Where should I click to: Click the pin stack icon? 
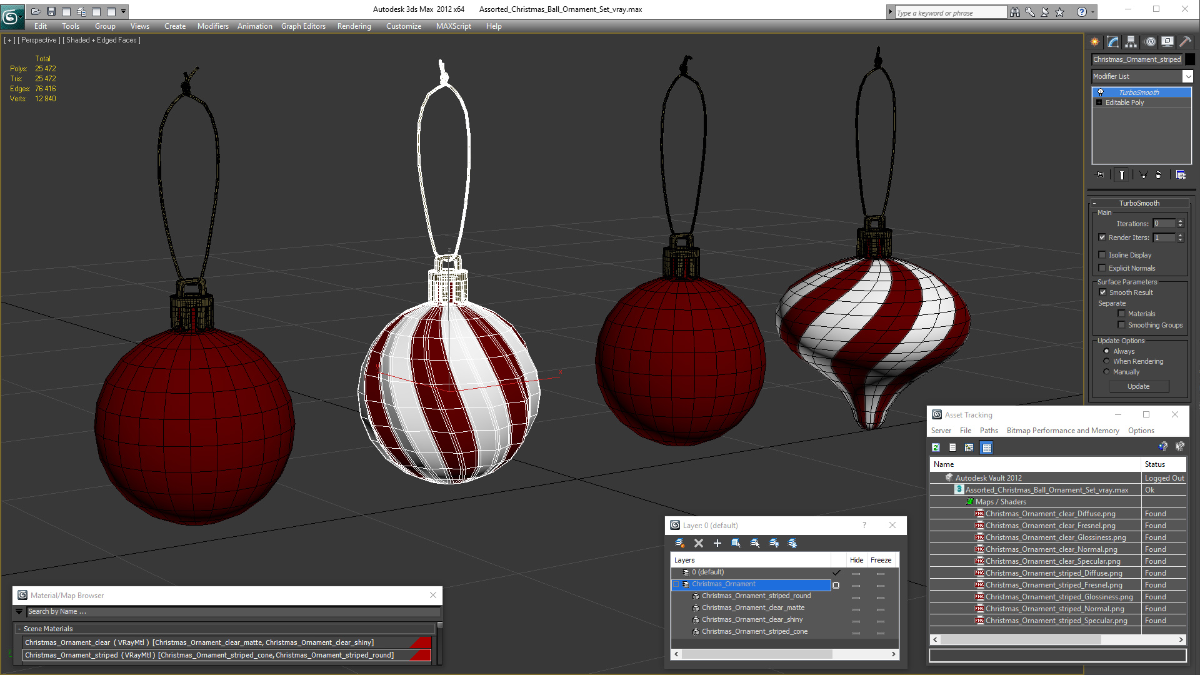pyautogui.click(x=1100, y=175)
